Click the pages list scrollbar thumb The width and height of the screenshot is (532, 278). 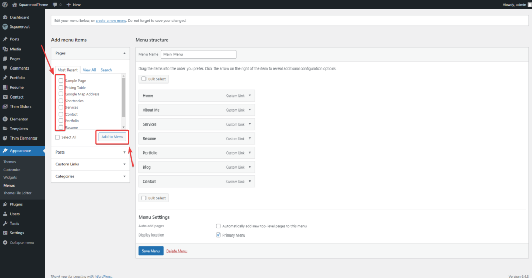123,98
